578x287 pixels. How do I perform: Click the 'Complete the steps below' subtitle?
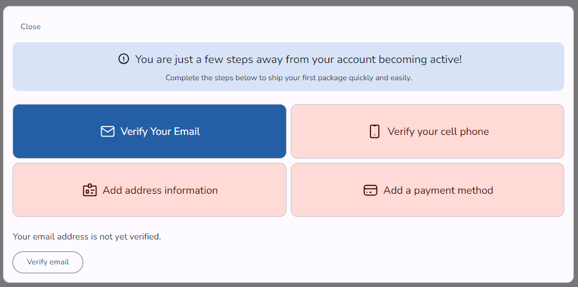(288, 78)
